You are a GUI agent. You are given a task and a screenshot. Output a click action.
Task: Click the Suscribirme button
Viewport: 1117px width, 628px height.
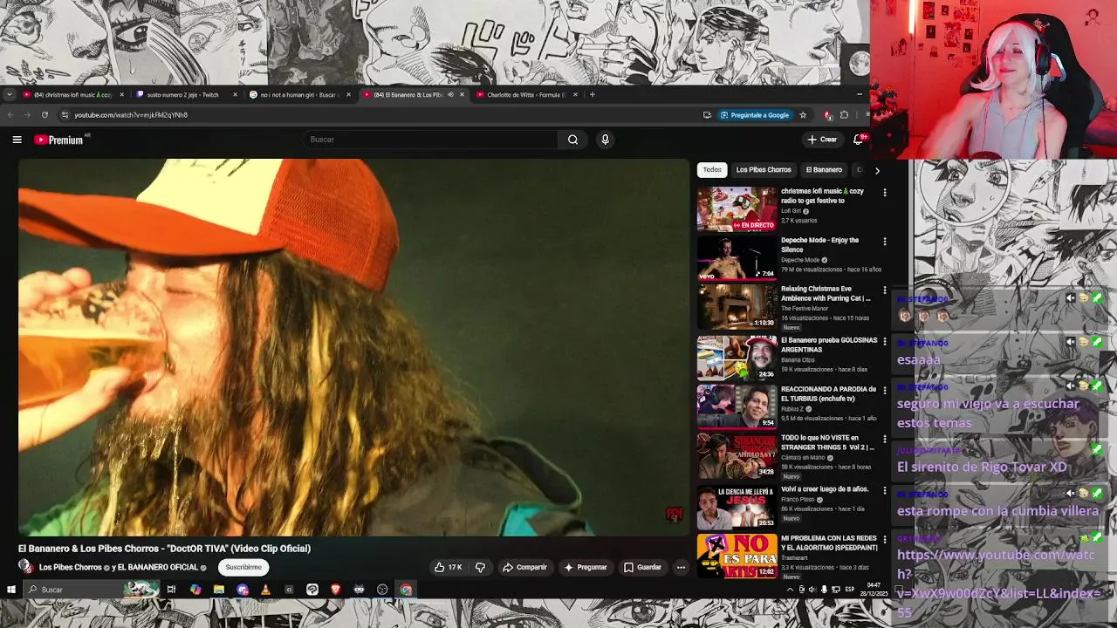243,567
